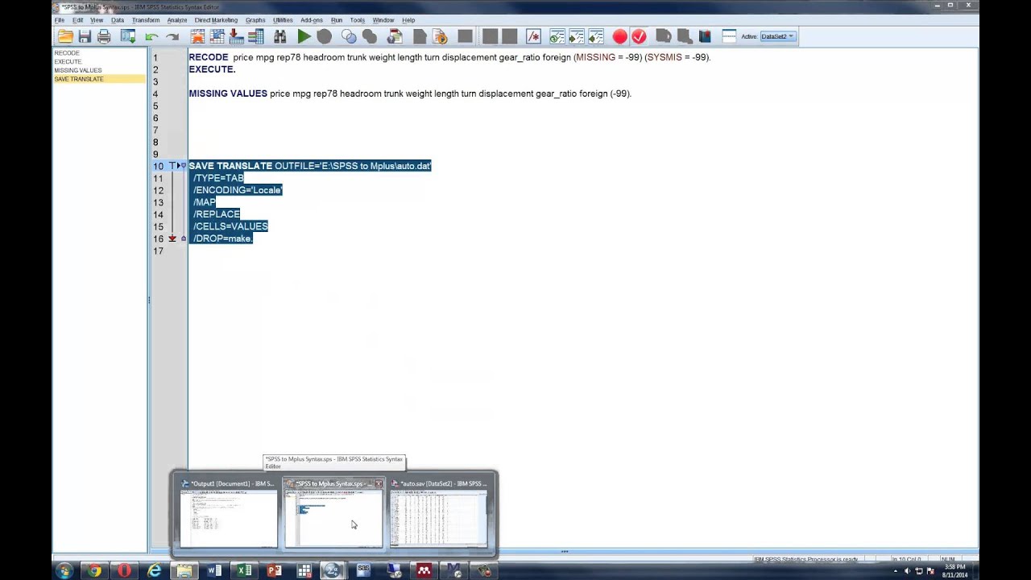
Task: Click the Go to Variable icon
Action: pos(236,36)
